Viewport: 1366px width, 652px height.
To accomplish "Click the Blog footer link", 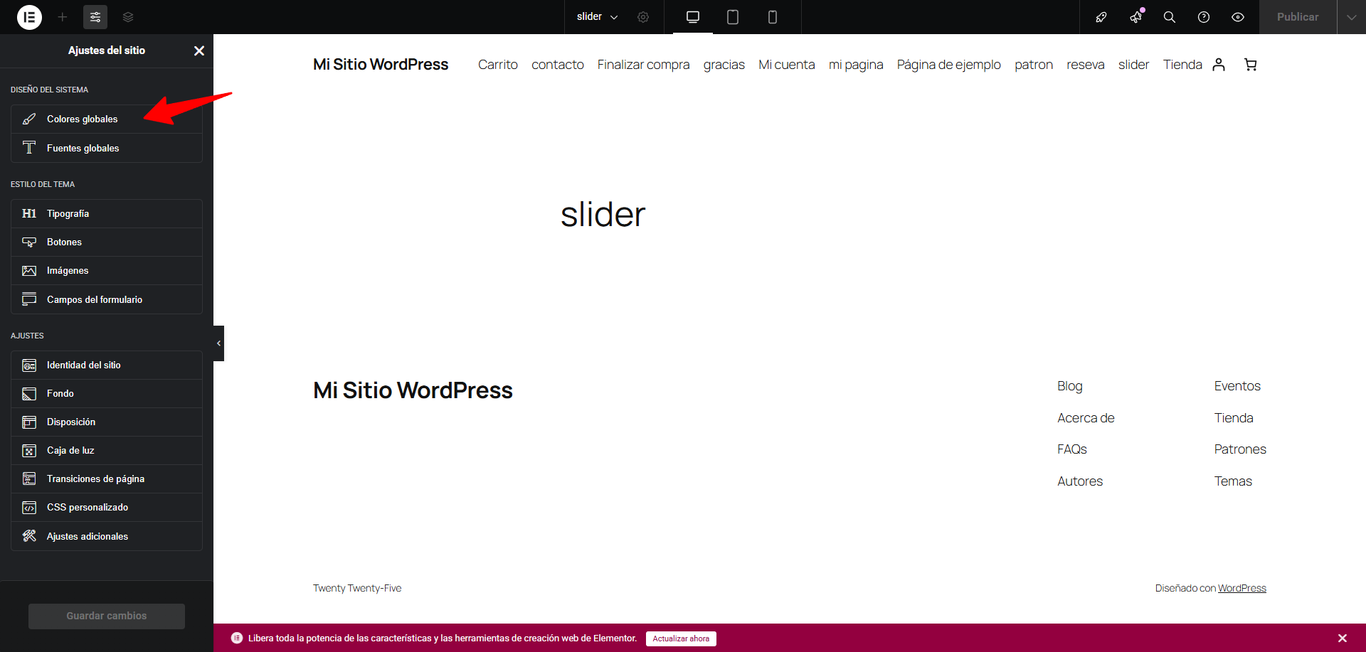I will pyautogui.click(x=1070, y=386).
